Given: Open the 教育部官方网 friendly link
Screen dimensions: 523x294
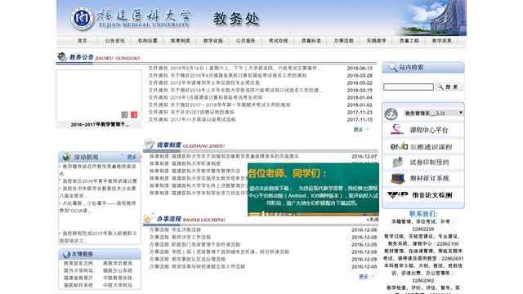Looking at the screenshot, I should tap(78, 263).
